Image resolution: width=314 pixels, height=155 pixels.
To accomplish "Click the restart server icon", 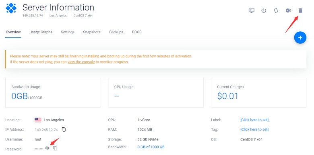I will 276,10.
